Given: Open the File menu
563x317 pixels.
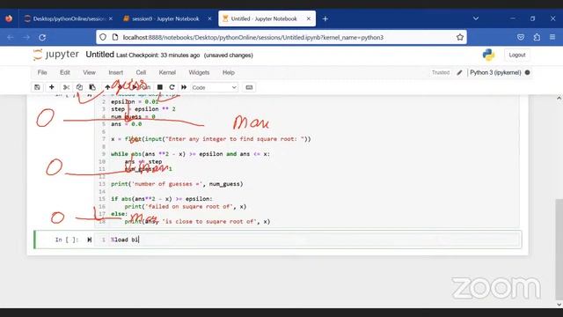Looking at the screenshot, I should [42, 72].
